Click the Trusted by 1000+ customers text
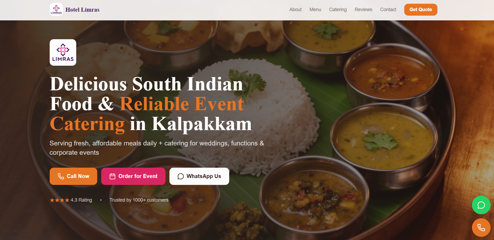The width and height of the screenshot is (494, 240). pos(139,200)
